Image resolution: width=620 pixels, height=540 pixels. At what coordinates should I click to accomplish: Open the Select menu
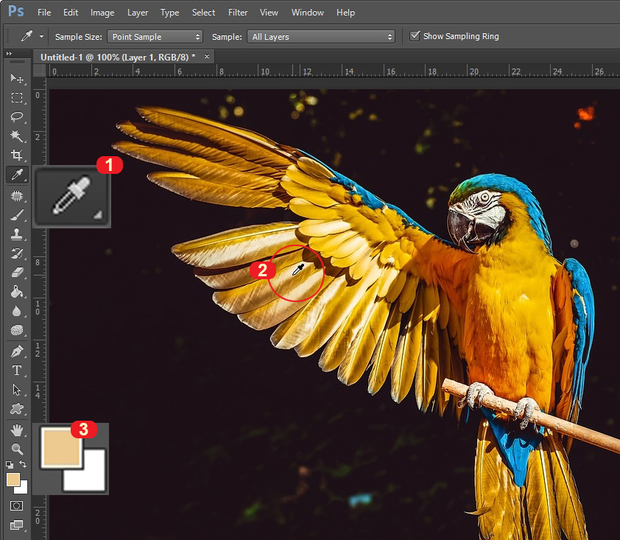pyautogui.click(x=204, y=13)
